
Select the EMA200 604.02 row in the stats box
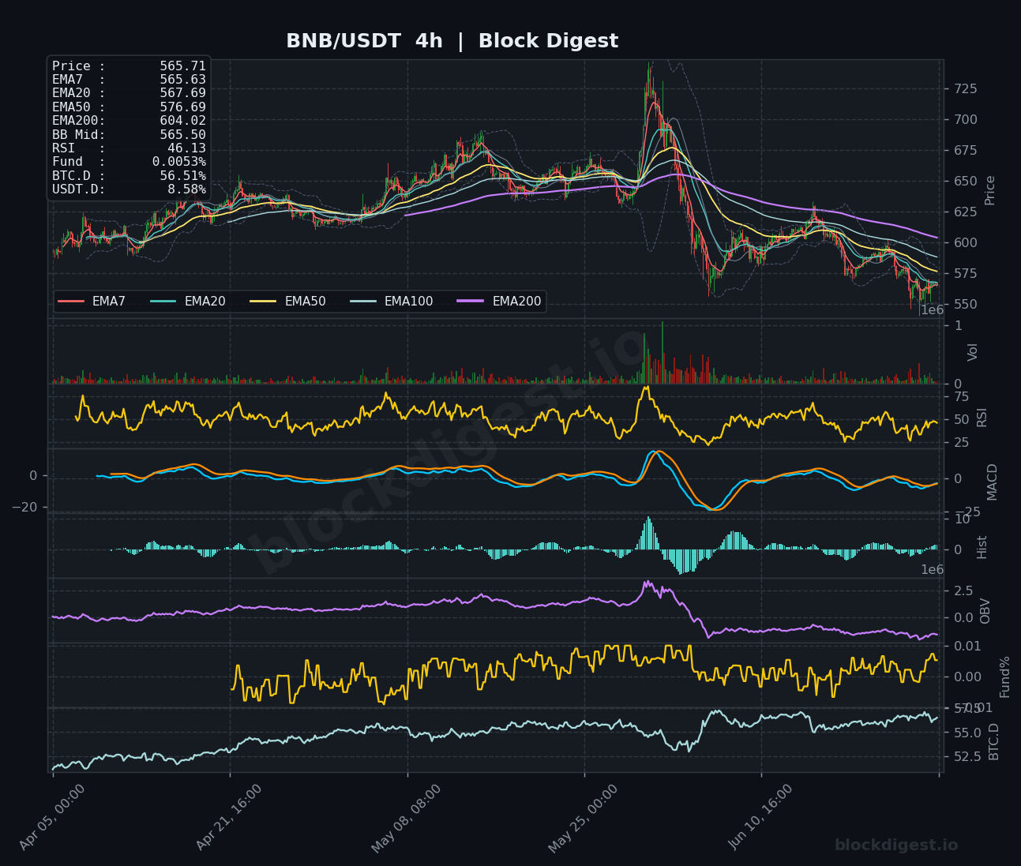click(129, 121)
